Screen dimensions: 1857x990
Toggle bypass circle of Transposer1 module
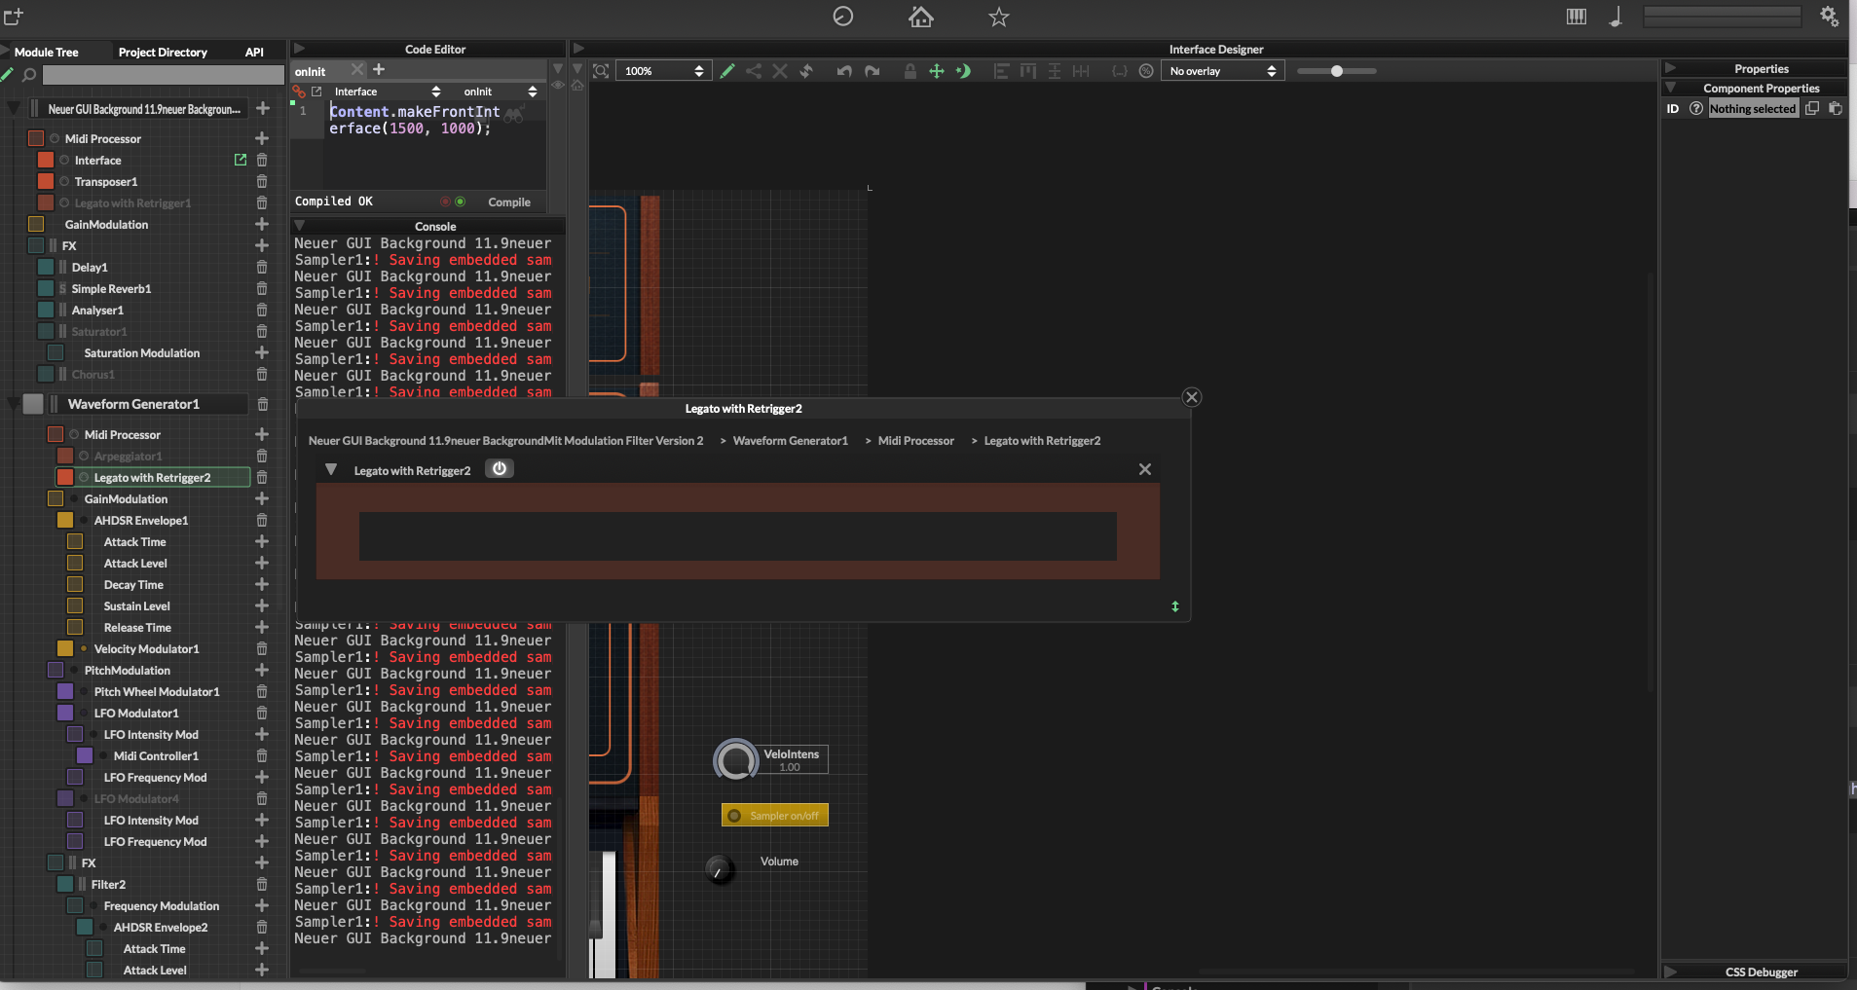point(64,182)
